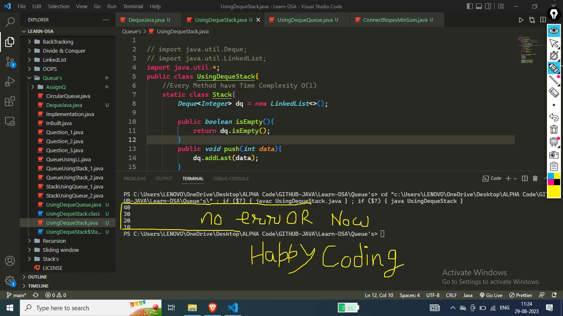
Task: Open the Extensions view
Action: point(10,102)
